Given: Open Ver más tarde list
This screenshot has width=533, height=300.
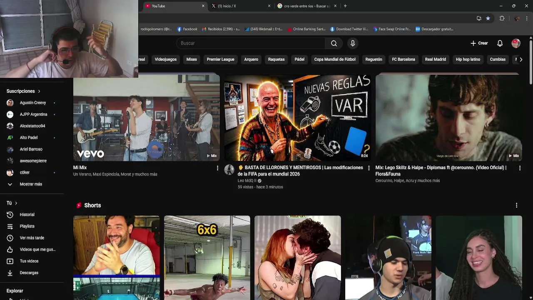Looking at the screenshot, I should (x=32, y=238).
